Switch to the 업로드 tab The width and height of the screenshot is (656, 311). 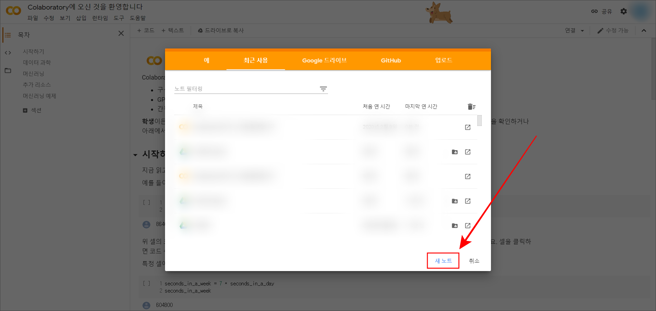click(x=443, y=60)
